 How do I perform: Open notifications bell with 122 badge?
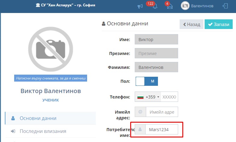click(155, 6)
